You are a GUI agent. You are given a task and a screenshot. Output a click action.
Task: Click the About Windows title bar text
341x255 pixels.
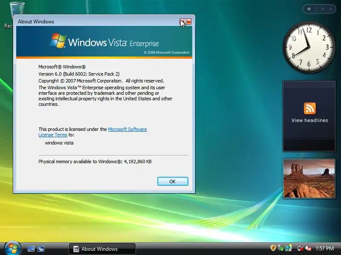(x=36, y=22)
